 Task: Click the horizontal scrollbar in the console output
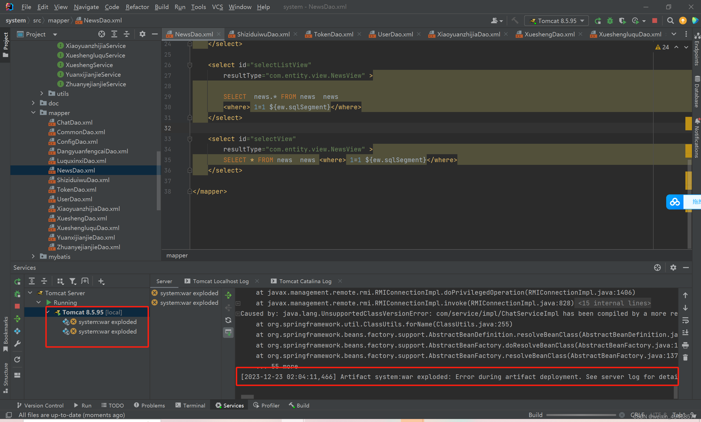click(x=247, y=397)
